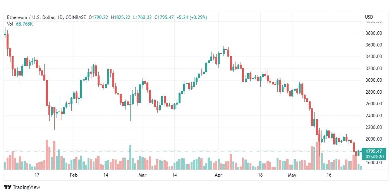Click the USD currency label
Image resolution: width=392 pixels, height=194 pixels.
pyautogui.click(x=369, y=17)
